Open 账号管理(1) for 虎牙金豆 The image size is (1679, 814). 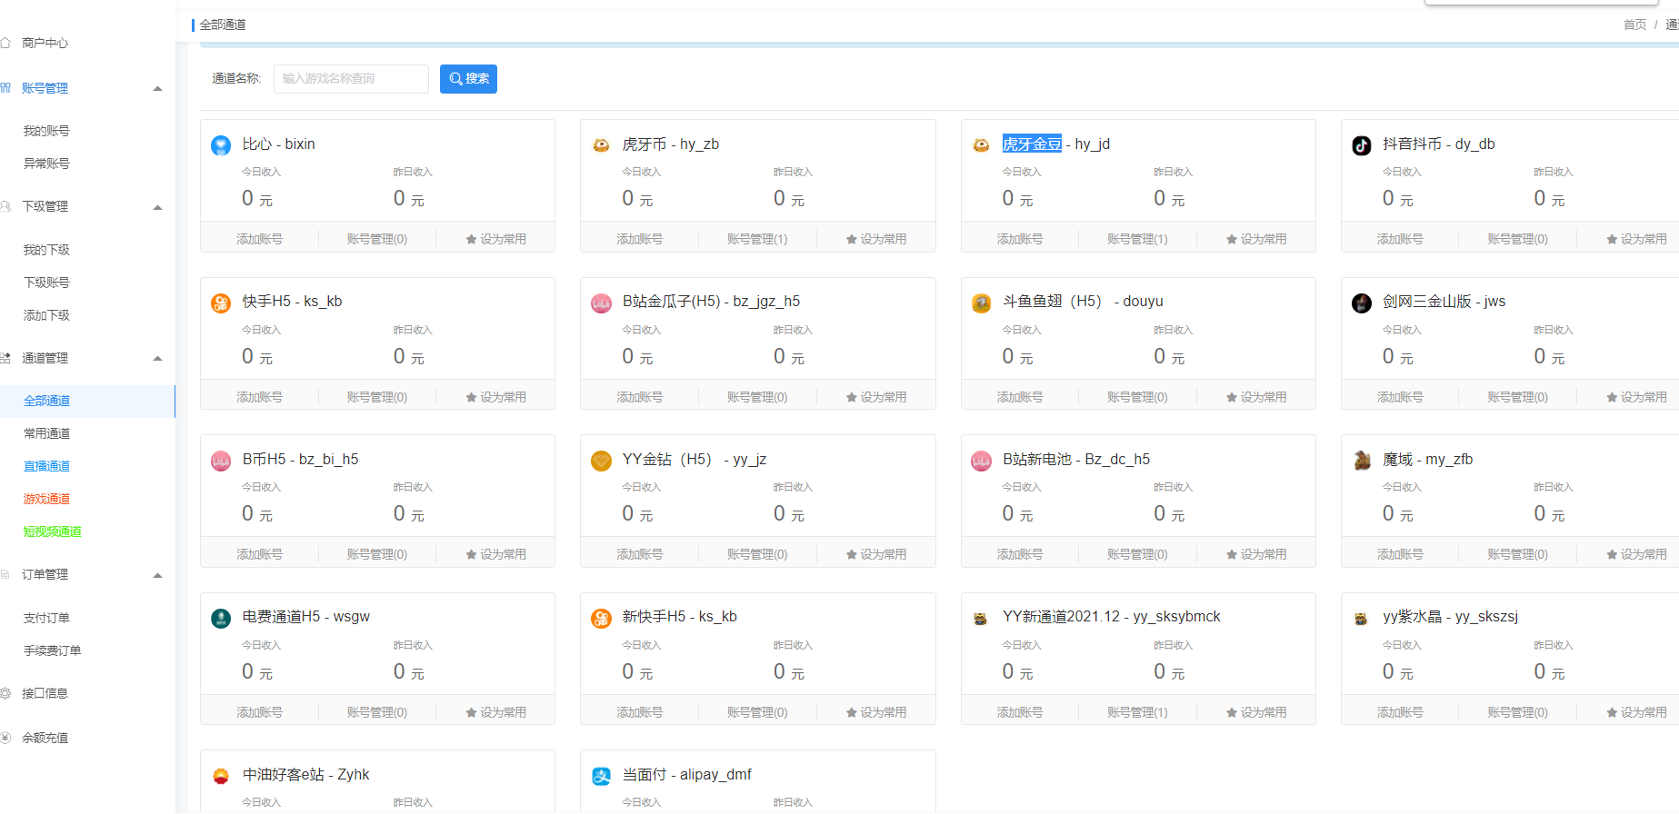(x=1137, y=239)
